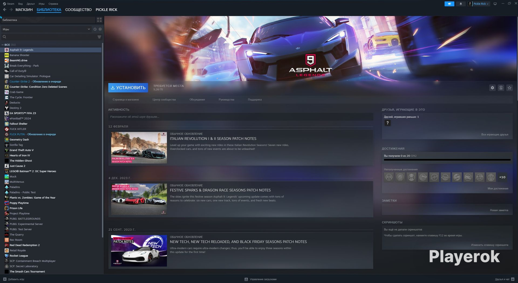The height and width of the screenshot is (283, 518).
Task: Open advanced filter options icon
Action: 99,37
